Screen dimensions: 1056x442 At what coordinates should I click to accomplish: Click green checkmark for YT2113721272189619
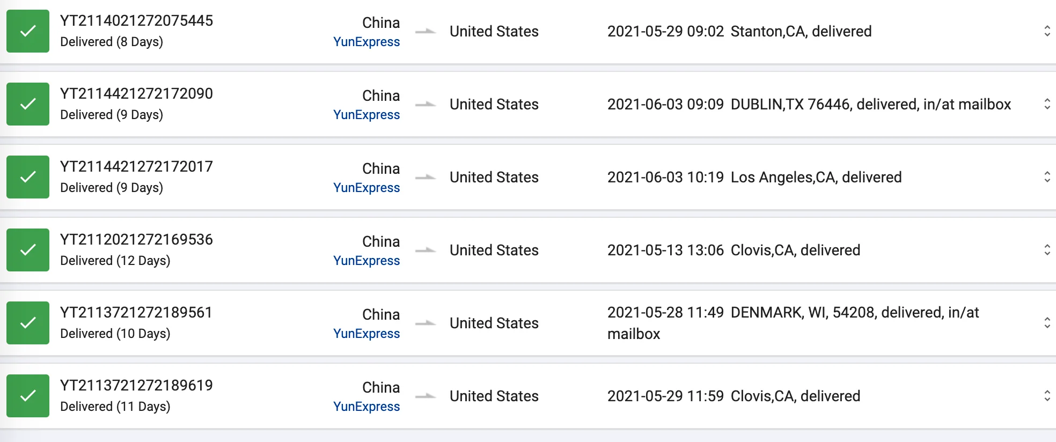pyautogui.click(x=28, y=396)
